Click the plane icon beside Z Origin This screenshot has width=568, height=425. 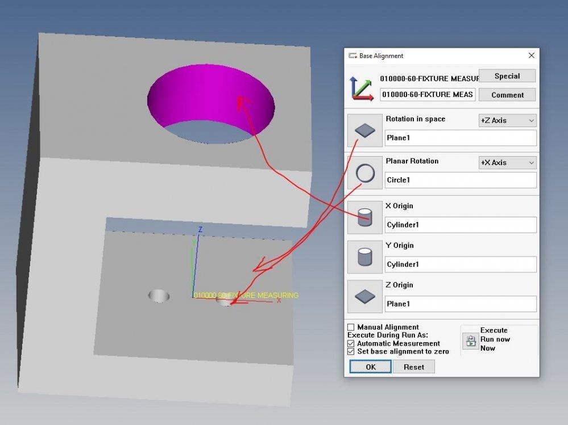pos(364,296)
